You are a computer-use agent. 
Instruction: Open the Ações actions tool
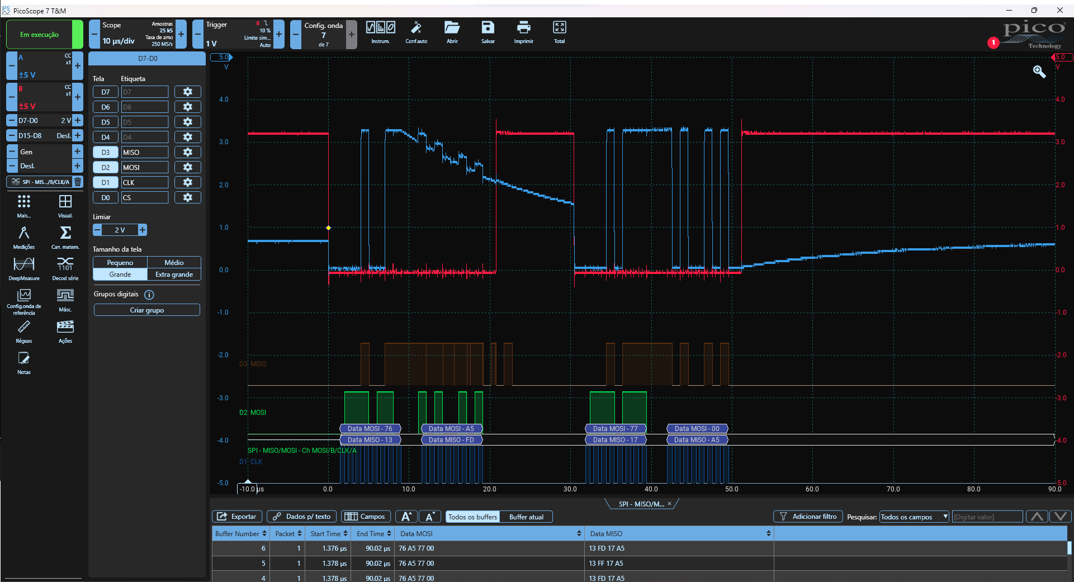(65, 332)
